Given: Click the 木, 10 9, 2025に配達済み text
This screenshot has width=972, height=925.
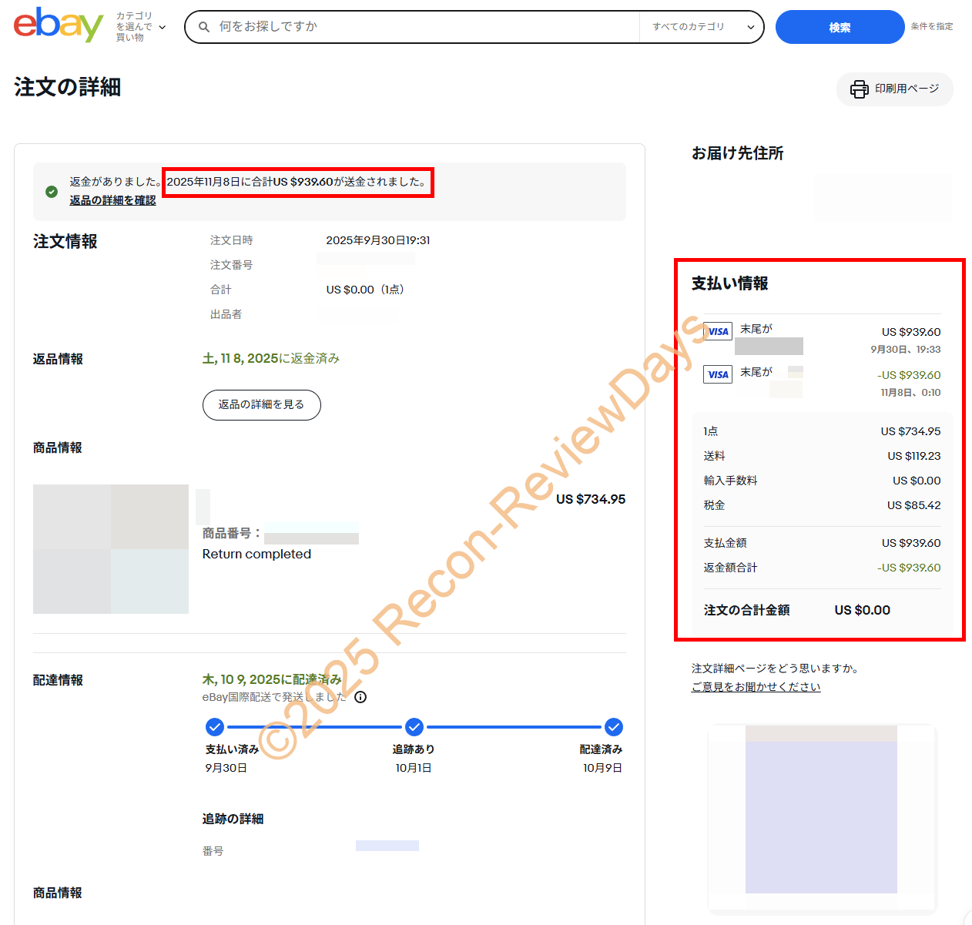Looking at the screenshot, I should pyautogui.click(x=272, y=679).
